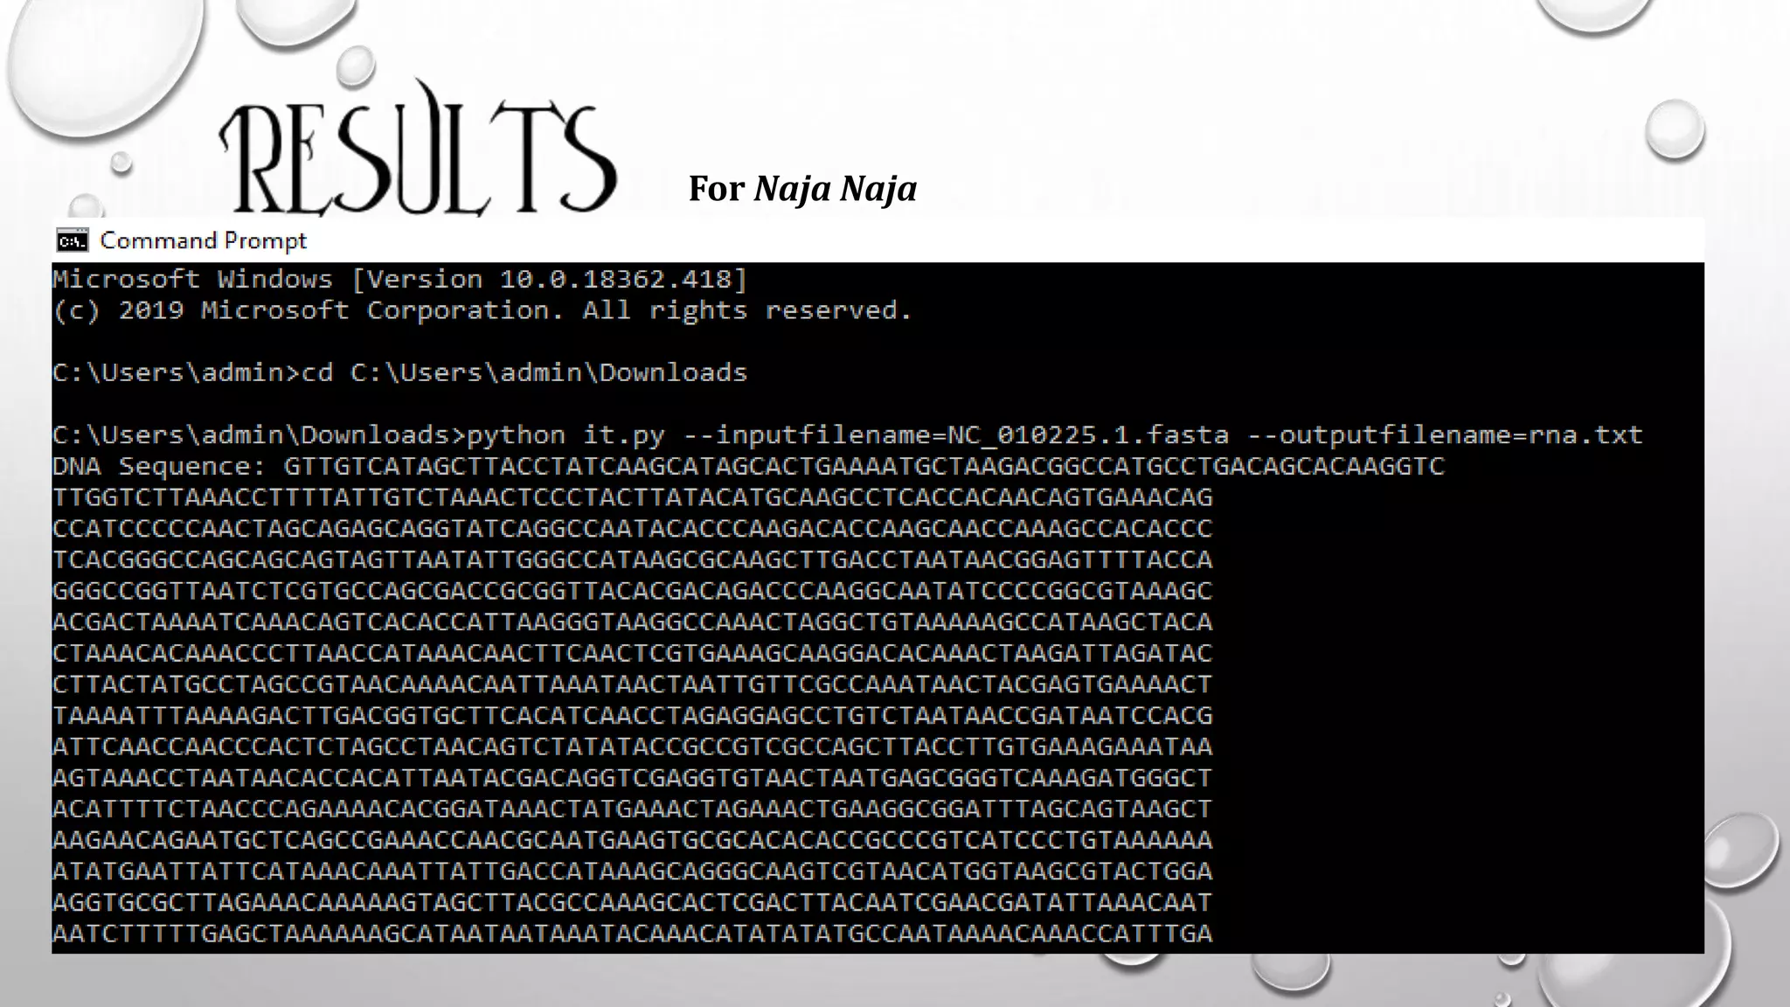Click the sequence line starting with TAAAATTTAAAAGAC

pyautogui.click(x=633, y=716)
